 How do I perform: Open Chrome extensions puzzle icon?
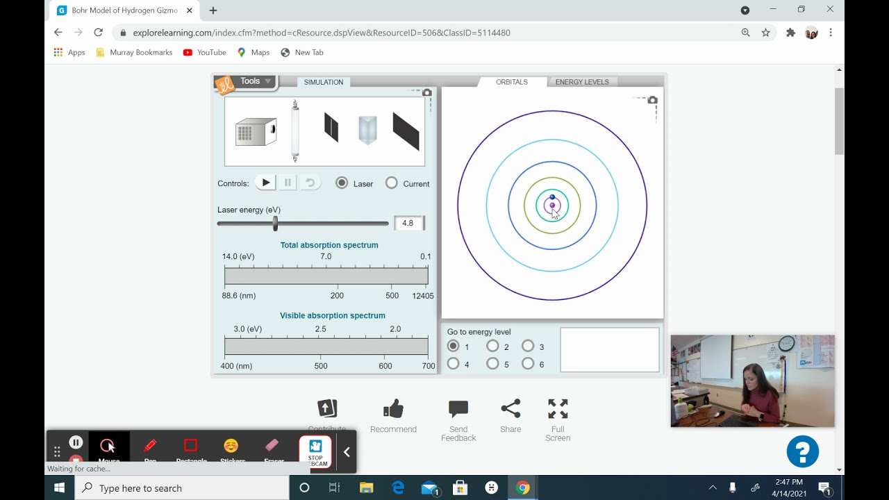(790, 33)
